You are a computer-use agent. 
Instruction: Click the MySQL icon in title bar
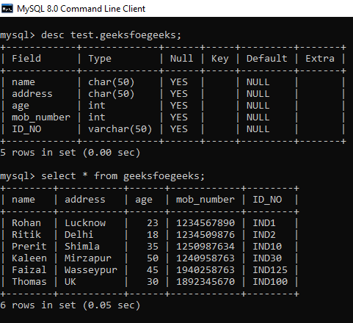pyautogui.click(x=7, y=9)
